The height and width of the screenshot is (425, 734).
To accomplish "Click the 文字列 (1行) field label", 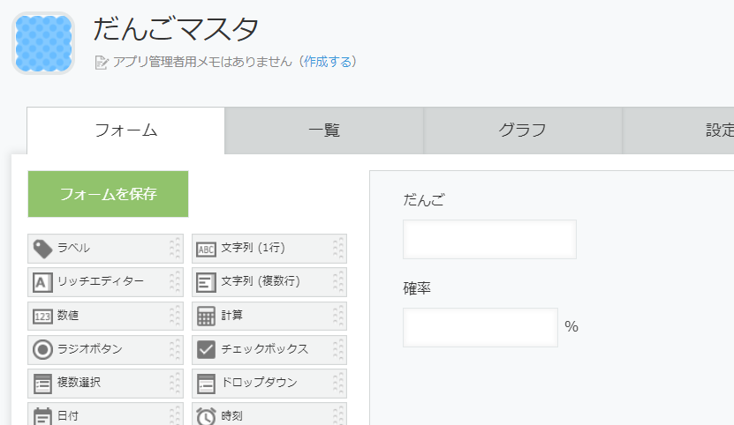I will [x=253, y=248].
